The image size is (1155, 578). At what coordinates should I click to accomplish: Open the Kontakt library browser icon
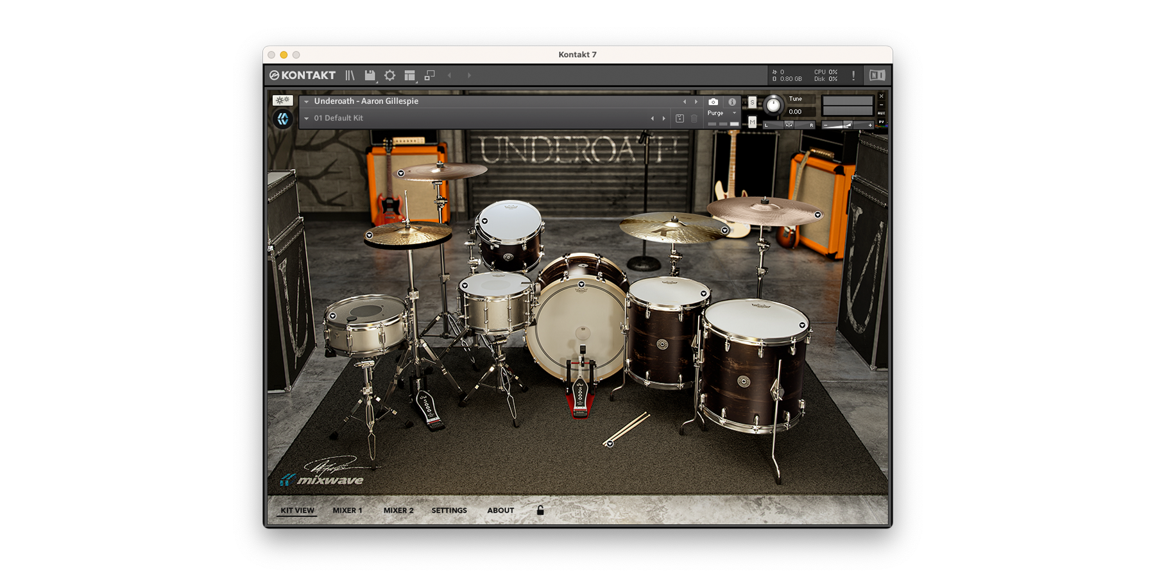tap(350, 76)
